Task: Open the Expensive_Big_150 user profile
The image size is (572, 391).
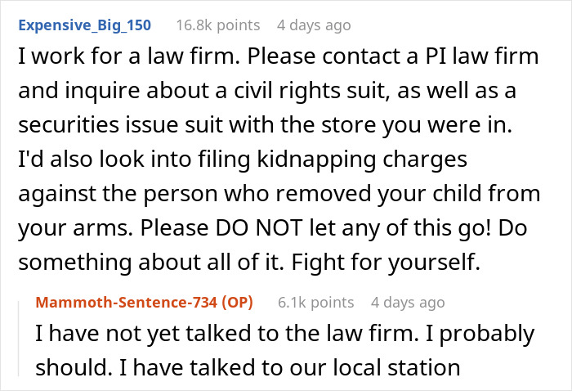Action: click(84, 25)
